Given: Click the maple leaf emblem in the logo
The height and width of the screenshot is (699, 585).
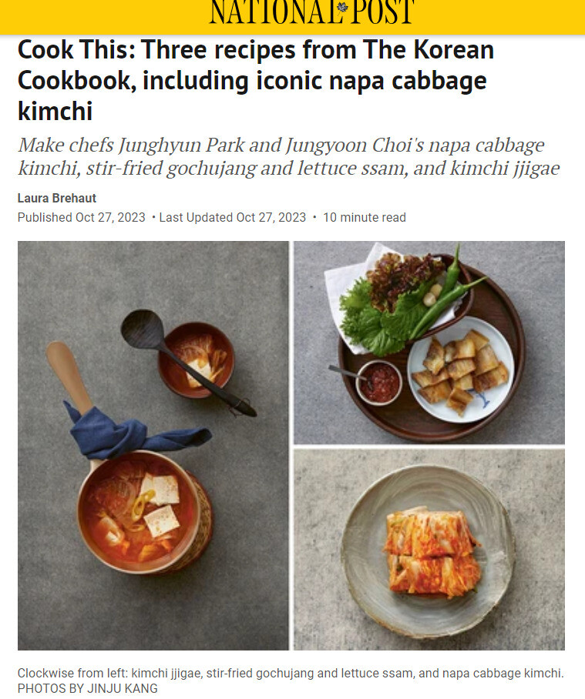Looking at the screenshot, I should pos(343,7).
